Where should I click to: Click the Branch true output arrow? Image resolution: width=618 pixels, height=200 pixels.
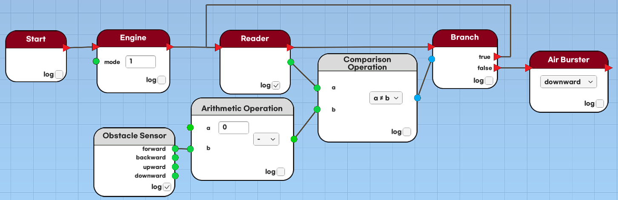pyautogui.click(x=497, y=57)
